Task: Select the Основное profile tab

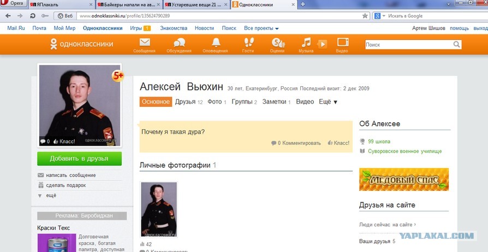Action: click(156, 102)
